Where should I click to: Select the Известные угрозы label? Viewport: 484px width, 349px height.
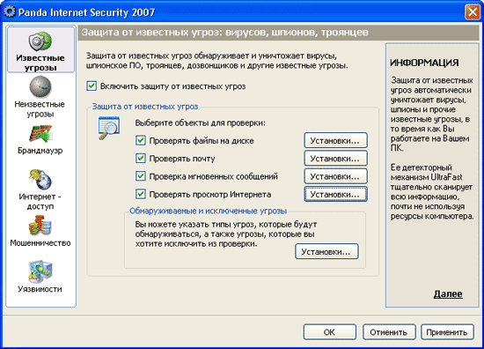pyautogui.click(x=40, y=63)
